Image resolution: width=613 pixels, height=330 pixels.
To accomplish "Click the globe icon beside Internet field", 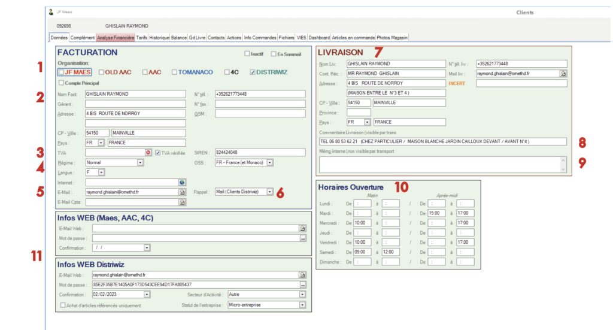I will tap(183, 182).
